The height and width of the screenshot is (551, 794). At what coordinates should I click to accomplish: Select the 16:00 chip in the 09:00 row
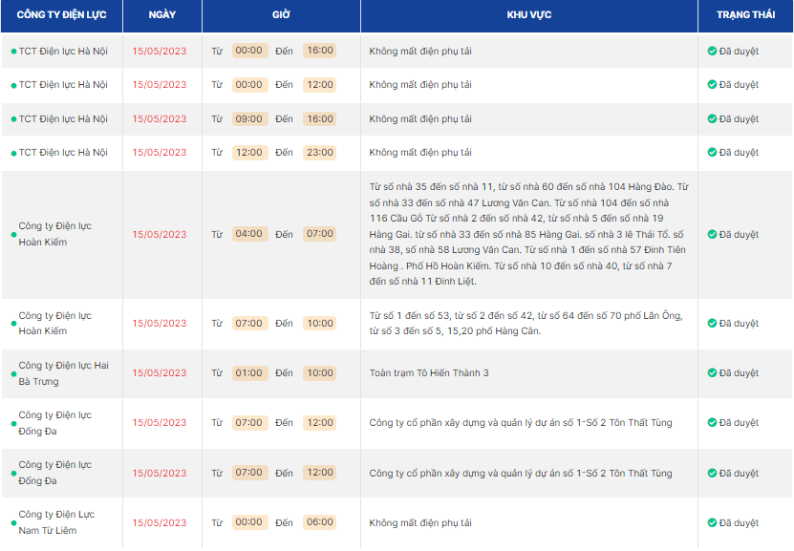(319, 119)
